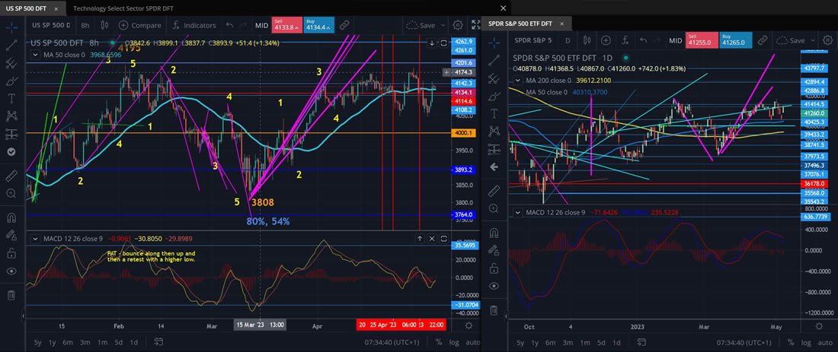This screenshot has height=352, width=838.
Task: Set left chart range to 3m
Action: coord(85,342)
